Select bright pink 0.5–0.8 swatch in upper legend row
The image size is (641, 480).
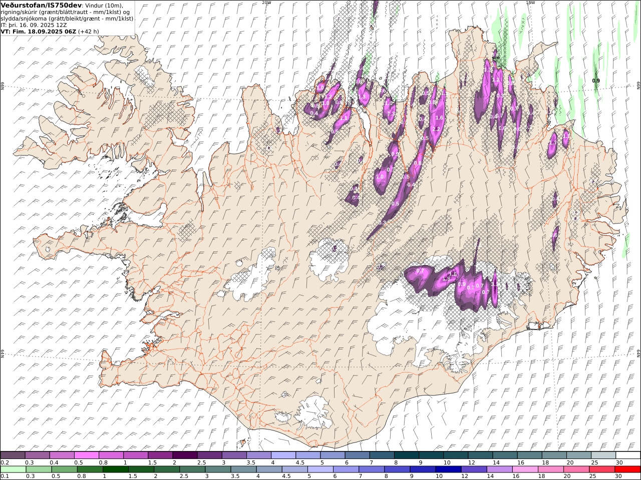point(87,455)
